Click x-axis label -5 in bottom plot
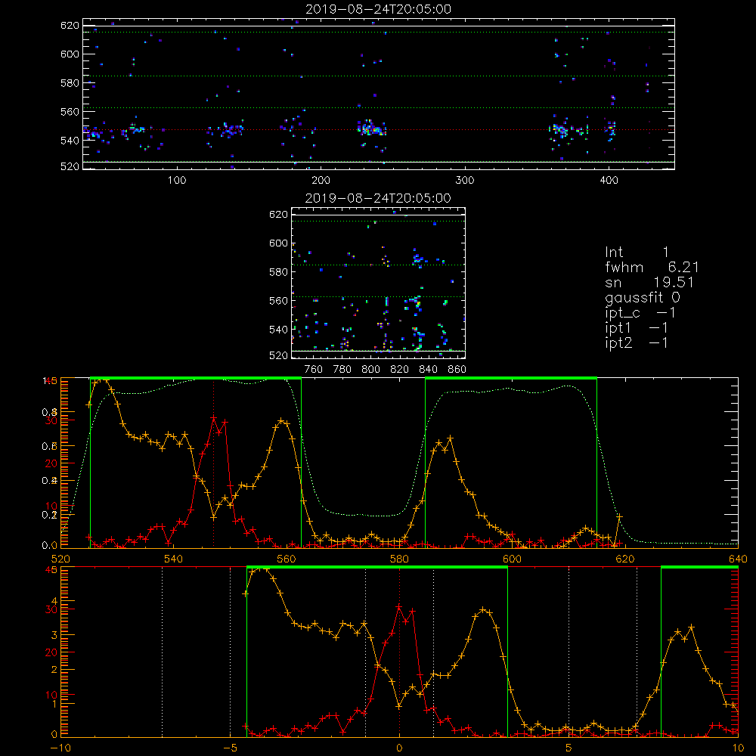Viewport: 756px width, 756px height. pyautogui.click(x=230, y=748)
